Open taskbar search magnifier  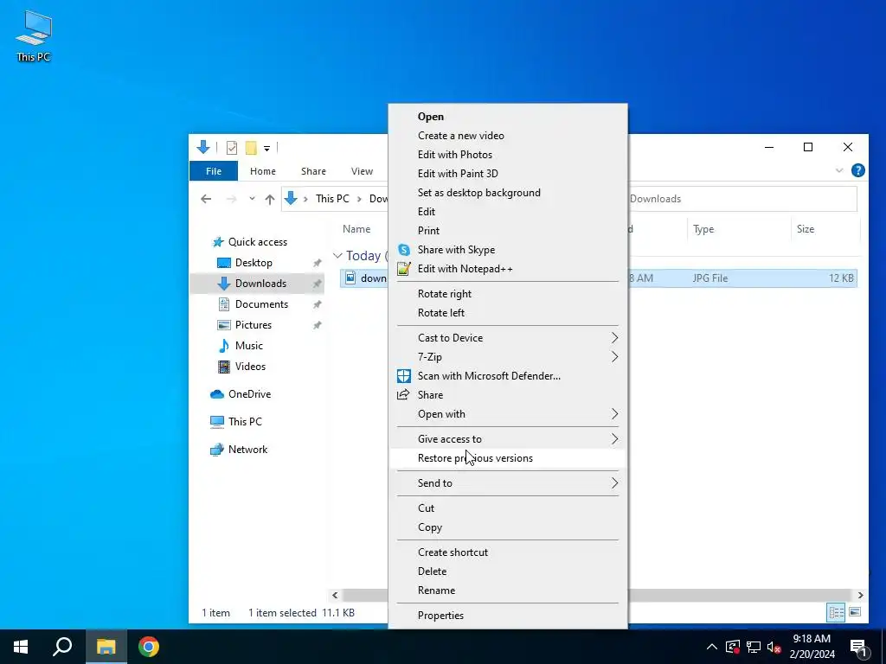pyautogui.click(x=62, y=647)
